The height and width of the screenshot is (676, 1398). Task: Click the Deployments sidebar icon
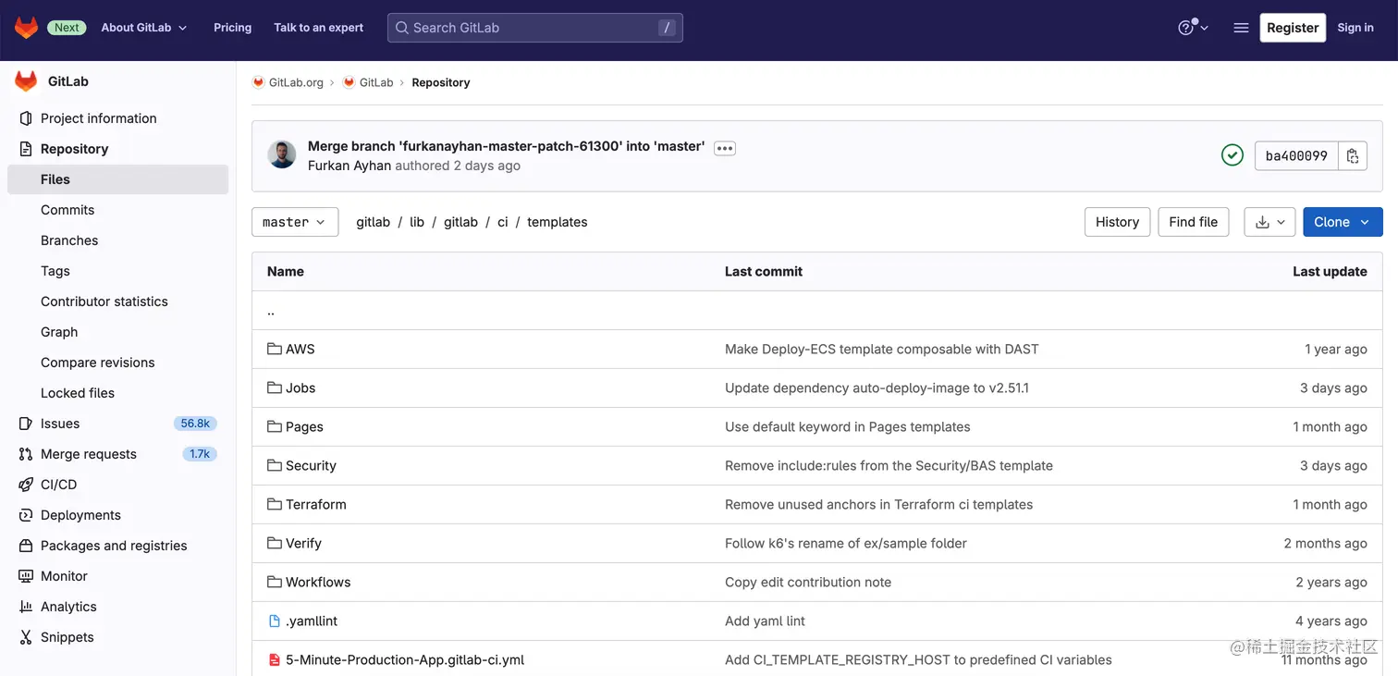(26, 515)
